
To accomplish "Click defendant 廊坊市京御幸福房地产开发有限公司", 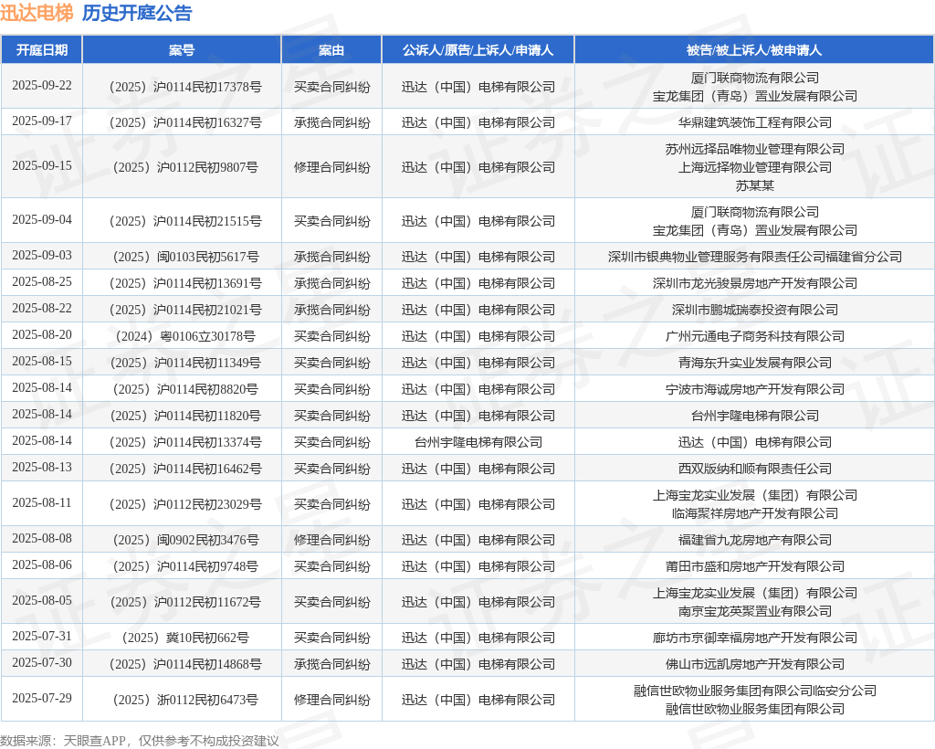I will 755,638.
